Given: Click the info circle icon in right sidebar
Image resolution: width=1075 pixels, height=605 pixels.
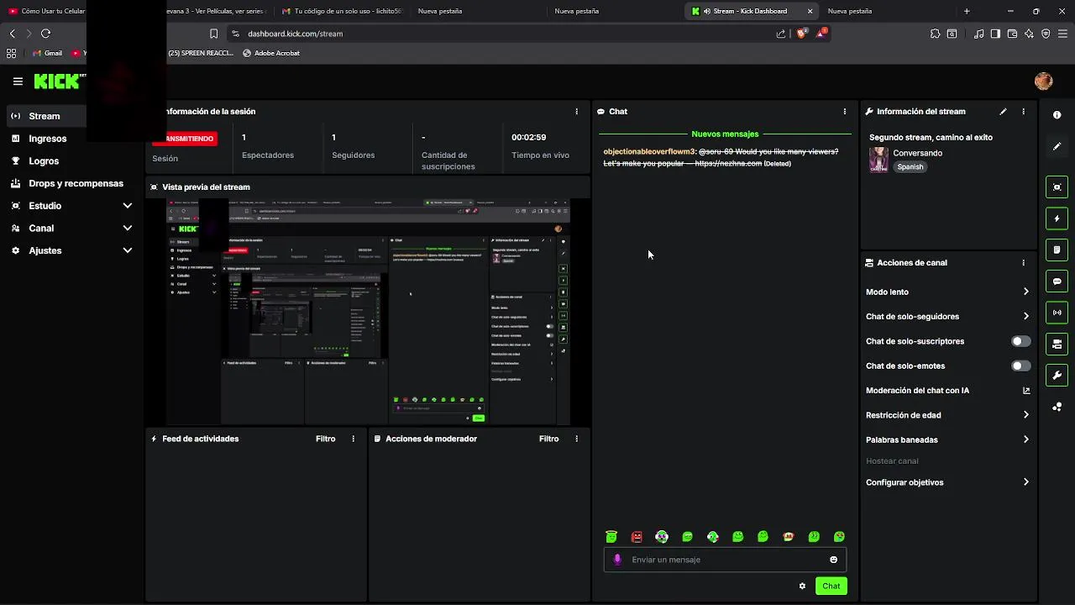Looking at the screenshot, I should pyautogui.click(x=1057, y=115).
